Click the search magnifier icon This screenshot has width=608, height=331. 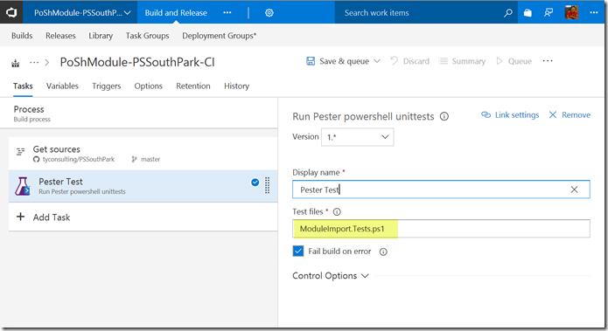[x=508, y=13]
